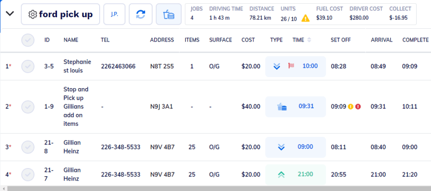Refresh the route with sync icon

[140, 14]
